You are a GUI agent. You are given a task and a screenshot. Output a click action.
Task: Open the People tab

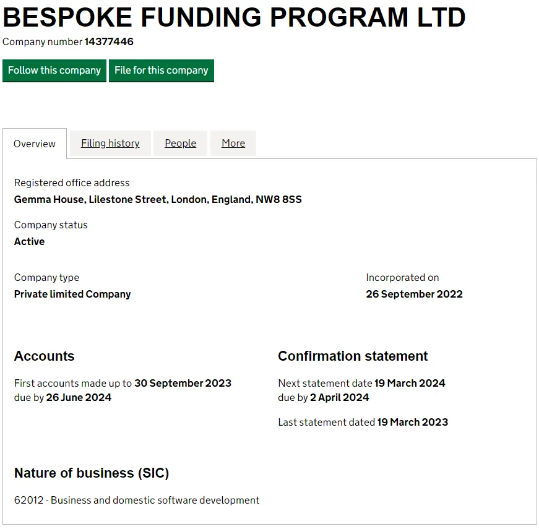[180, 144]
